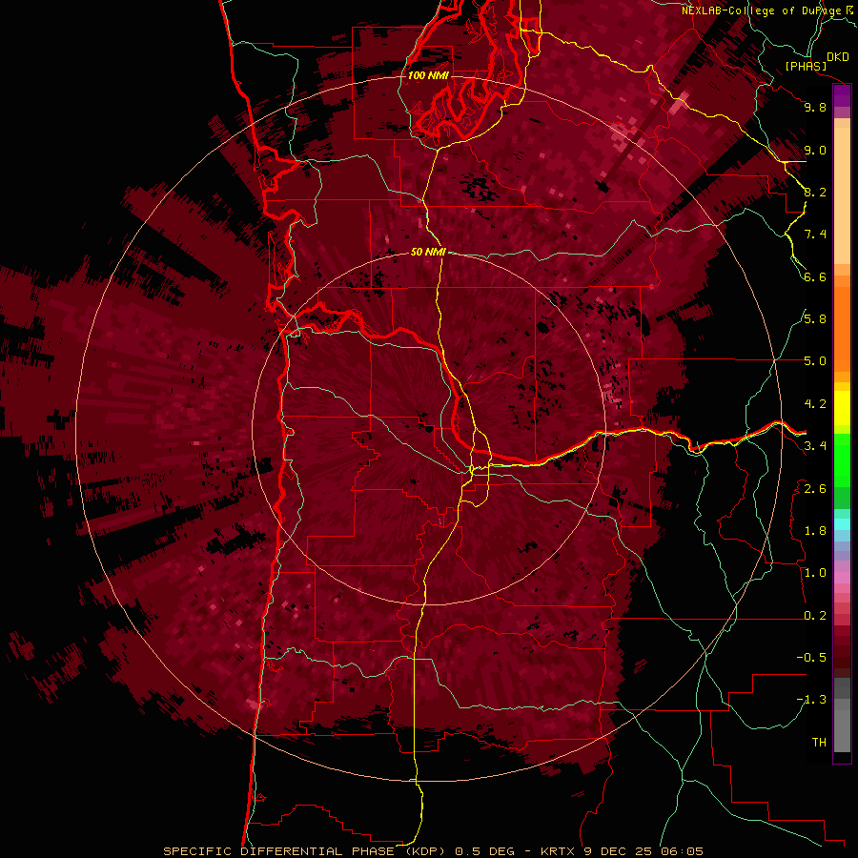This screenshot has width=858, height=858.
Task: Pick the purple segment at the legend top
Action: coord(842,95)
